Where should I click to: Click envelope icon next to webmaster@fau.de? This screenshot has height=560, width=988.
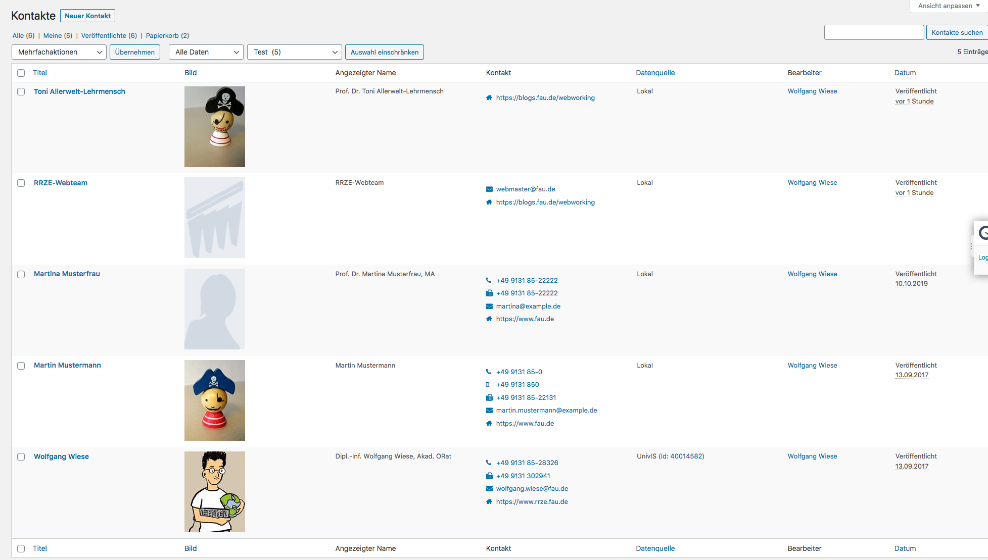click(x=489, y=189)
